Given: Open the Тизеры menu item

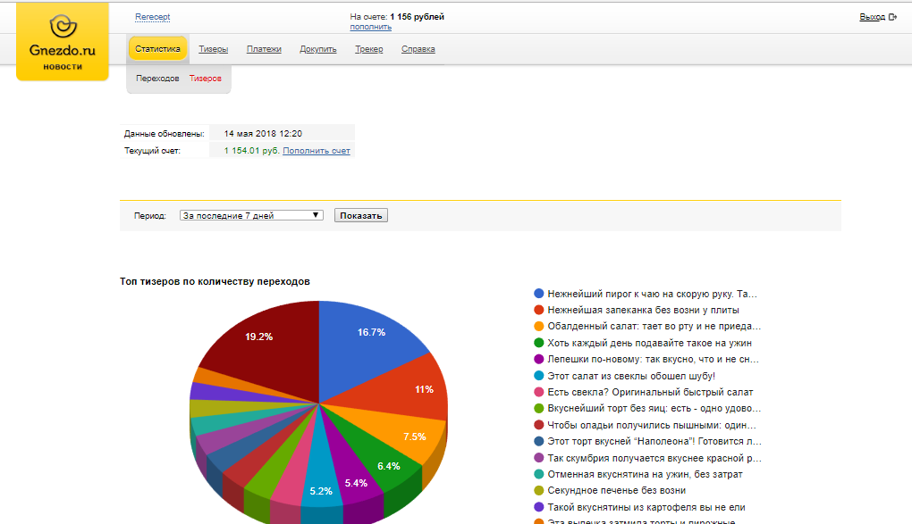Looking at the screenshot, I should pos(213,49).
